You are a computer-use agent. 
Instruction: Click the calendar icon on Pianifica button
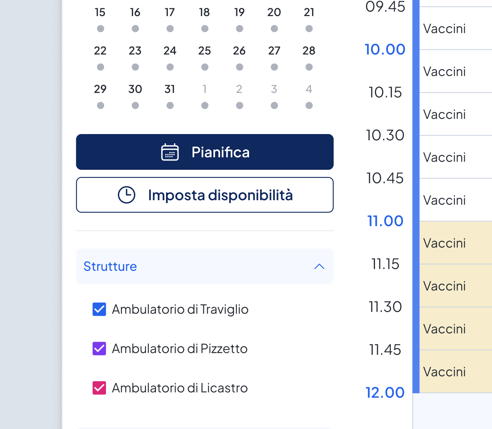click(170, 152)
